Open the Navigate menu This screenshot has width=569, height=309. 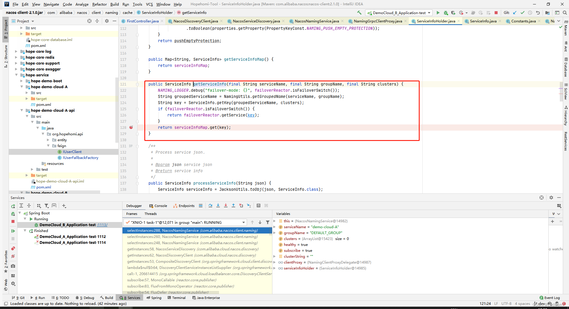coord(51,4)
